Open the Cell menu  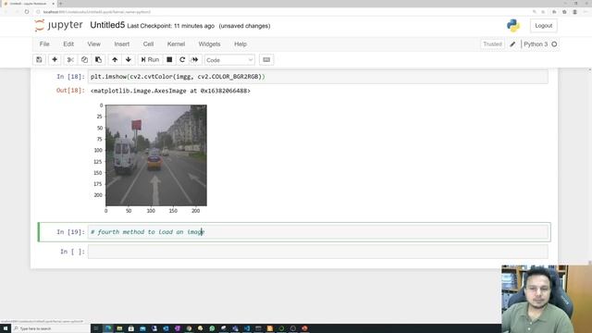point(148,44)
